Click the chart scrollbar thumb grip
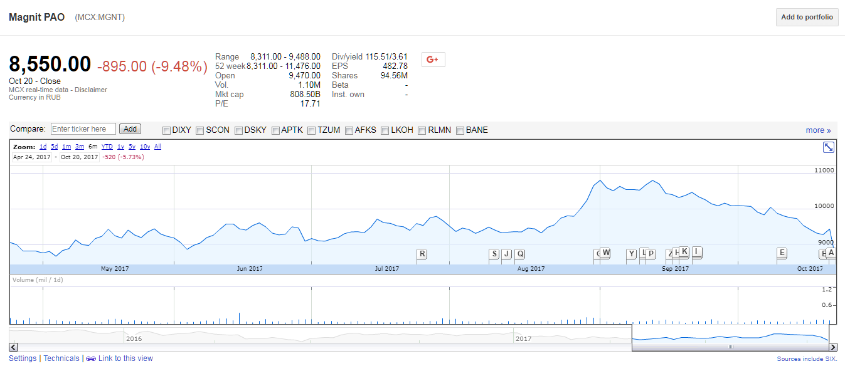This screenshot has height=366, width=845. pyautogui.click(x=731, y=347)
